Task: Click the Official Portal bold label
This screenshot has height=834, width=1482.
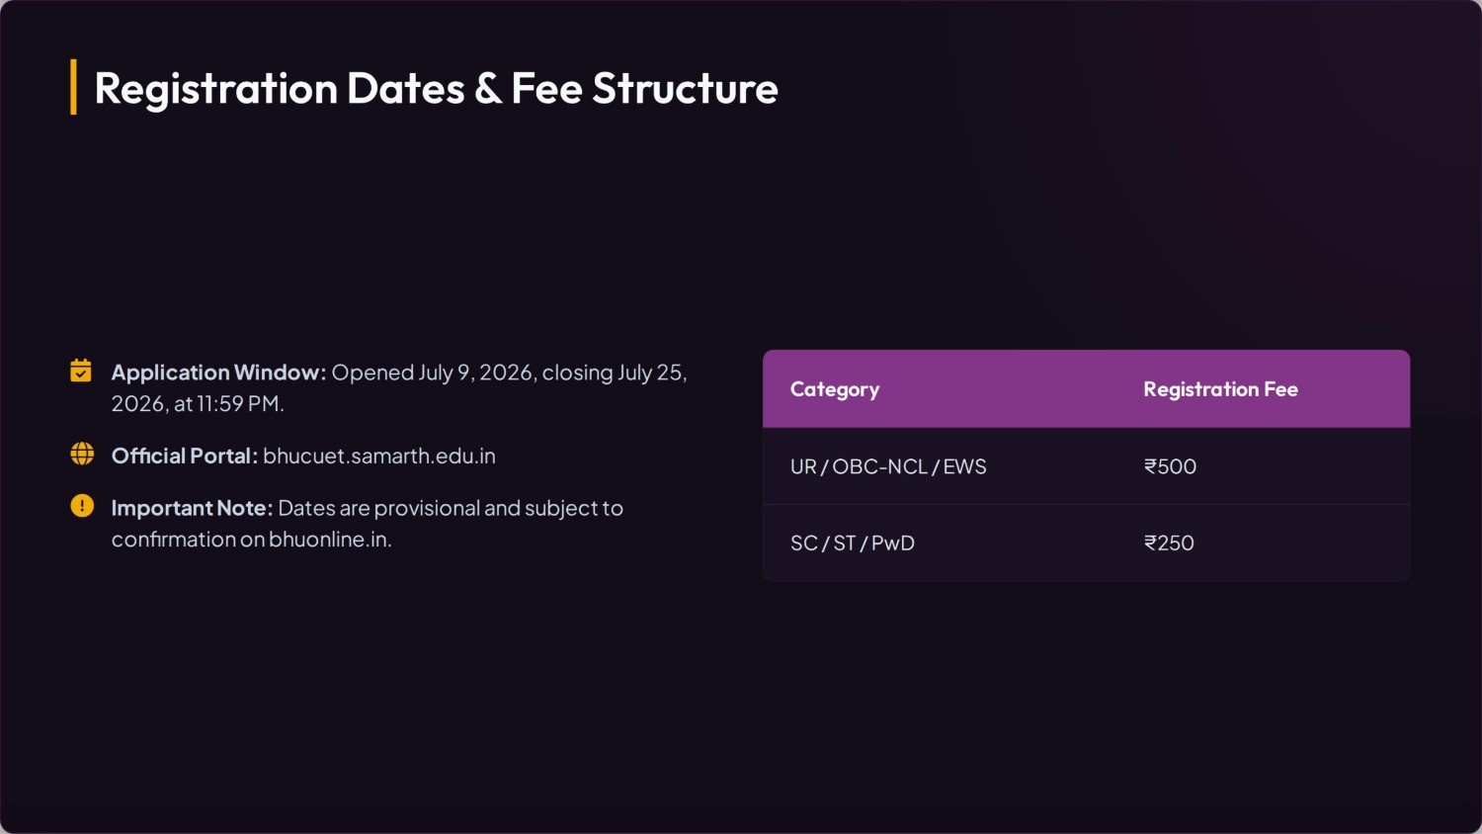Action: point(185,456)
